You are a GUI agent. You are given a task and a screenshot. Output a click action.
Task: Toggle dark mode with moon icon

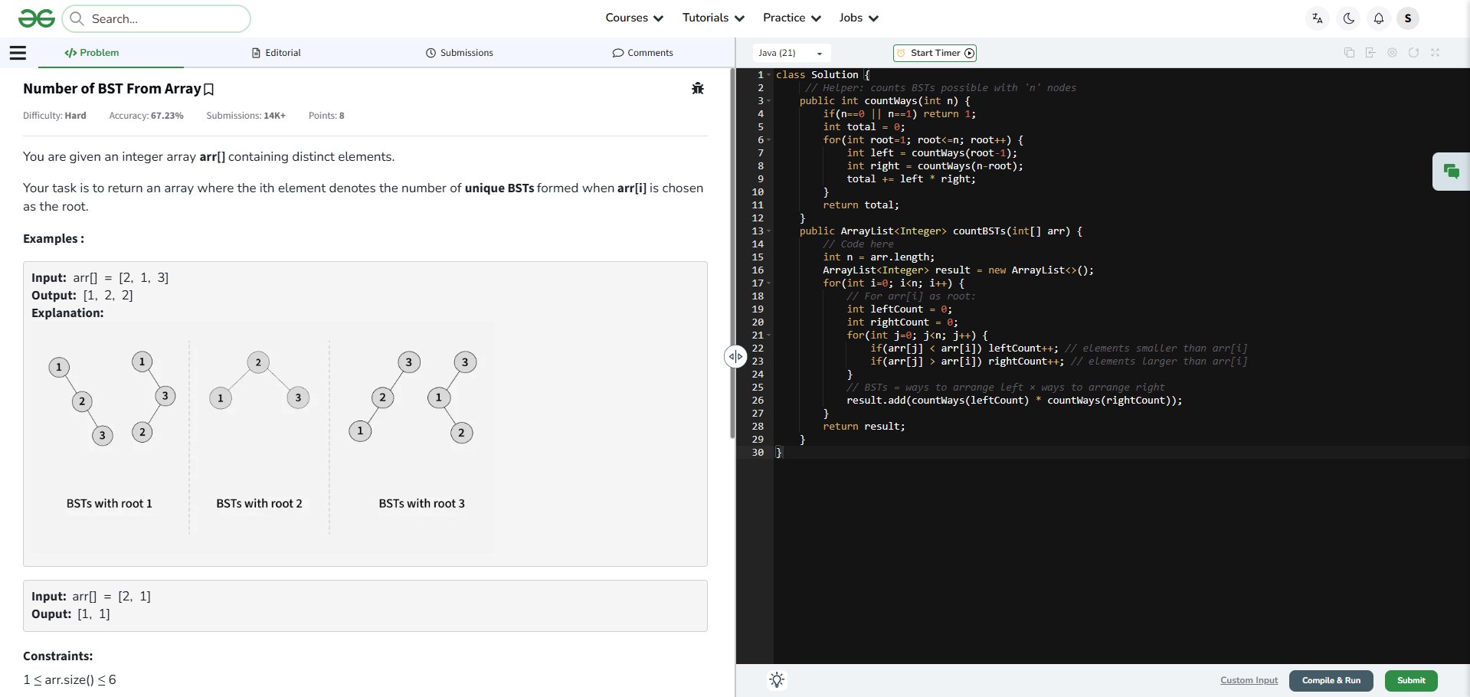1348,18
